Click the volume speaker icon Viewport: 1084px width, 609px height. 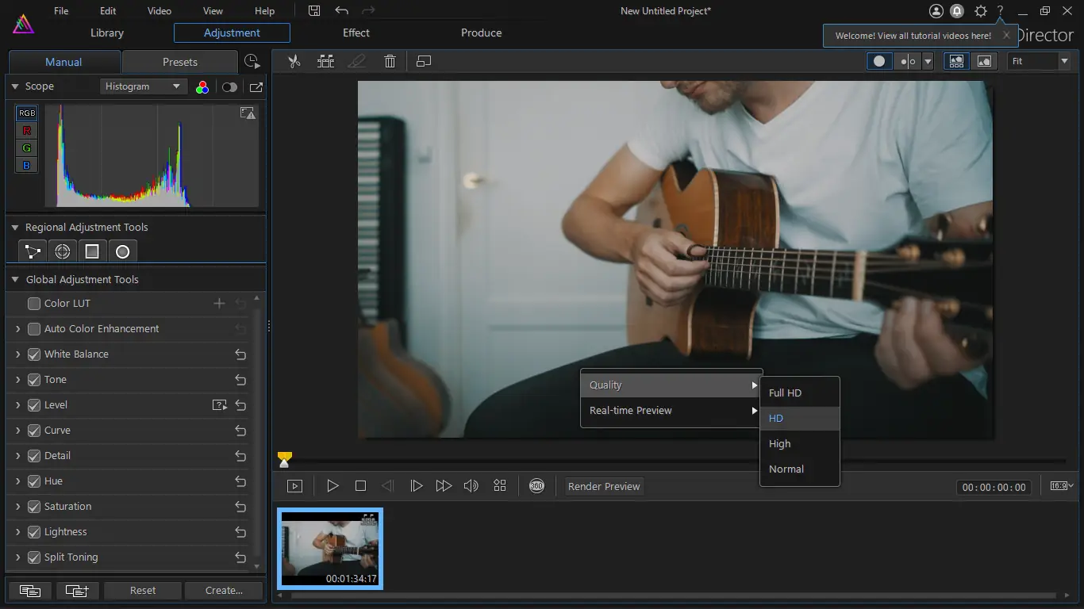pos(471,486)
